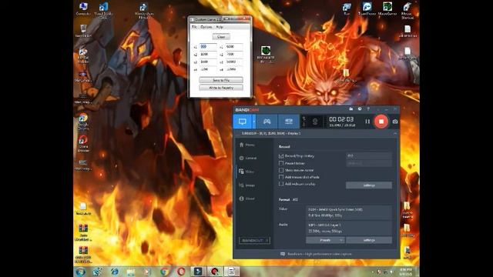
Task: Toggle the webcam overlay icon in Bandicam
Action: pos(315,122)
